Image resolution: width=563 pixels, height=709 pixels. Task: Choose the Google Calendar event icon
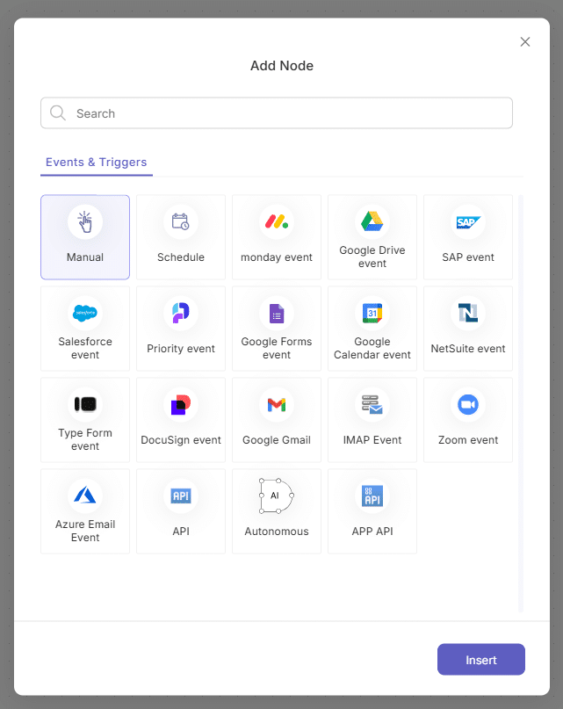pyautogui.click(x=372, y=313)
